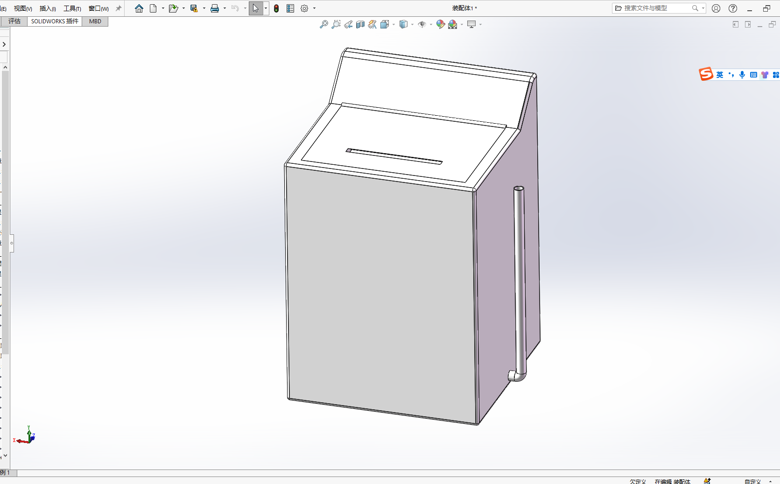
Task: Open the Options gear icon
Action: click(x=304, y=8)
